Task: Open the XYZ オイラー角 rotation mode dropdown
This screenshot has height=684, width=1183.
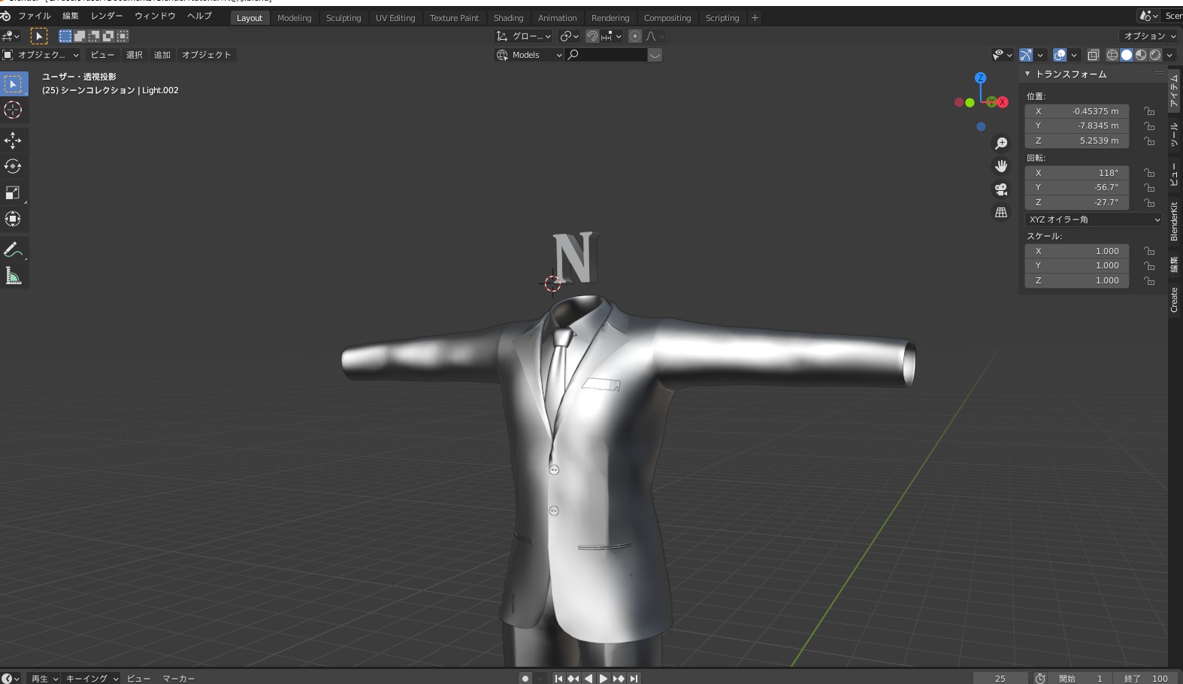Action: pos(1094,219)
